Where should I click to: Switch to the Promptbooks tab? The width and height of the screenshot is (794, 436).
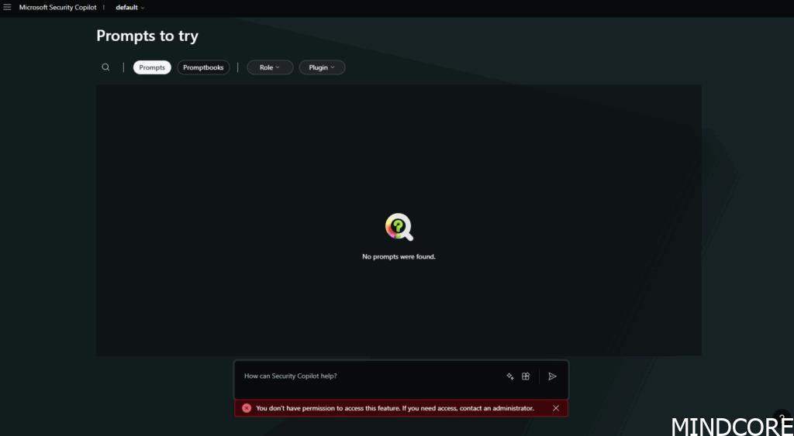tap(203, 67)
